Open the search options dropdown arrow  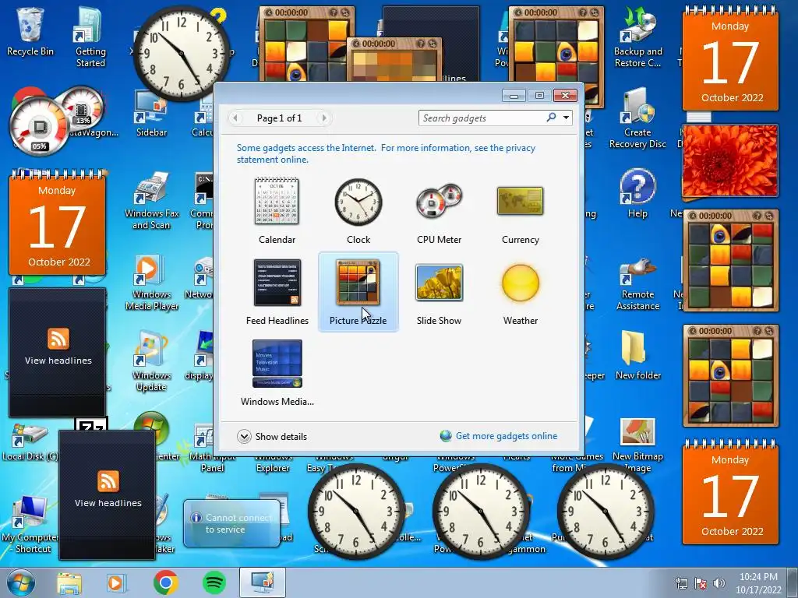[566, 118]
